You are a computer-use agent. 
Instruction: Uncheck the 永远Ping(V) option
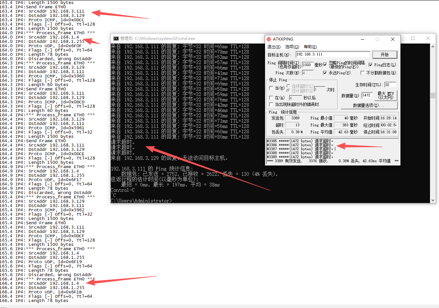pyautogui.click(x=325, y=73)
